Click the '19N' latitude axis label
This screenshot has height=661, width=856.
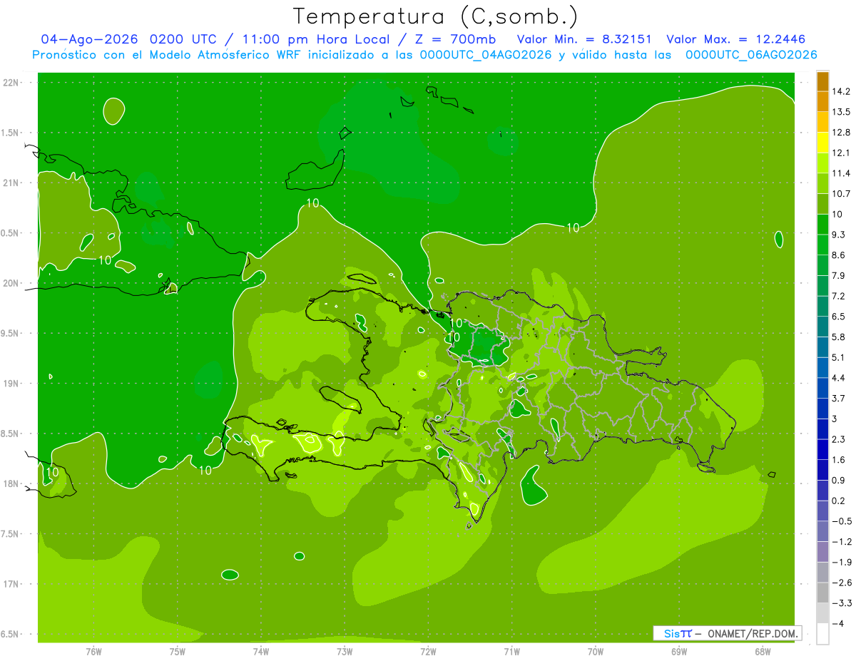pyautogui.click(x=12, y=383)
